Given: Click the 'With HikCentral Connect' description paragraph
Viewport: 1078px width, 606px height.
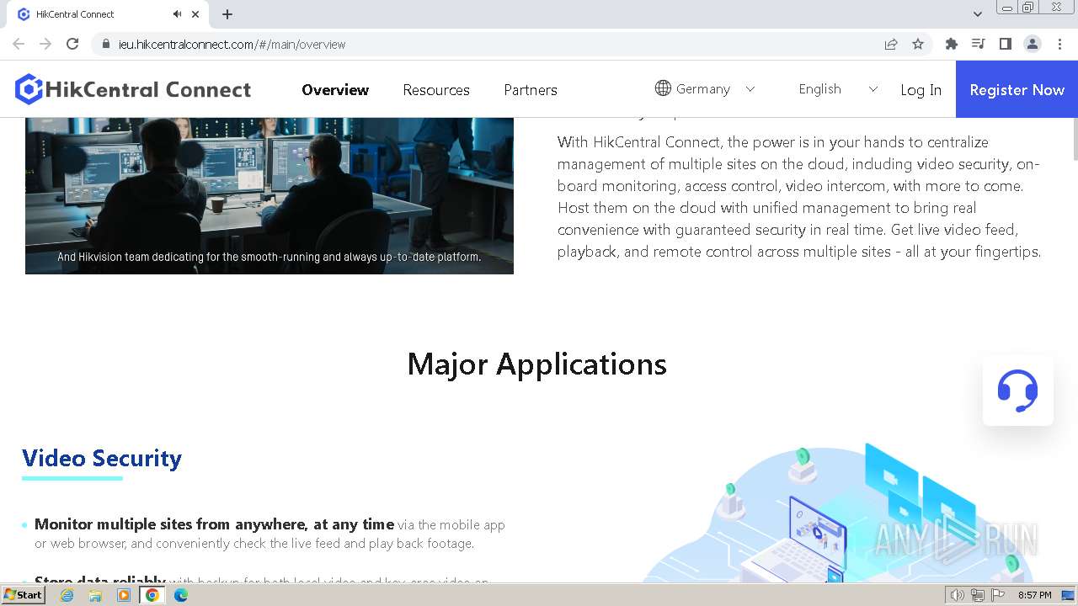Looking at the screenshot, I should coord(799,197).
